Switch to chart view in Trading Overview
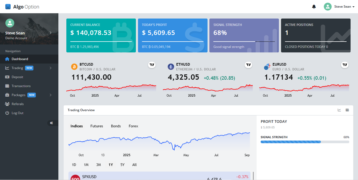Image resolution: width=358 pixels, height=180 pixels. (339, 110)
